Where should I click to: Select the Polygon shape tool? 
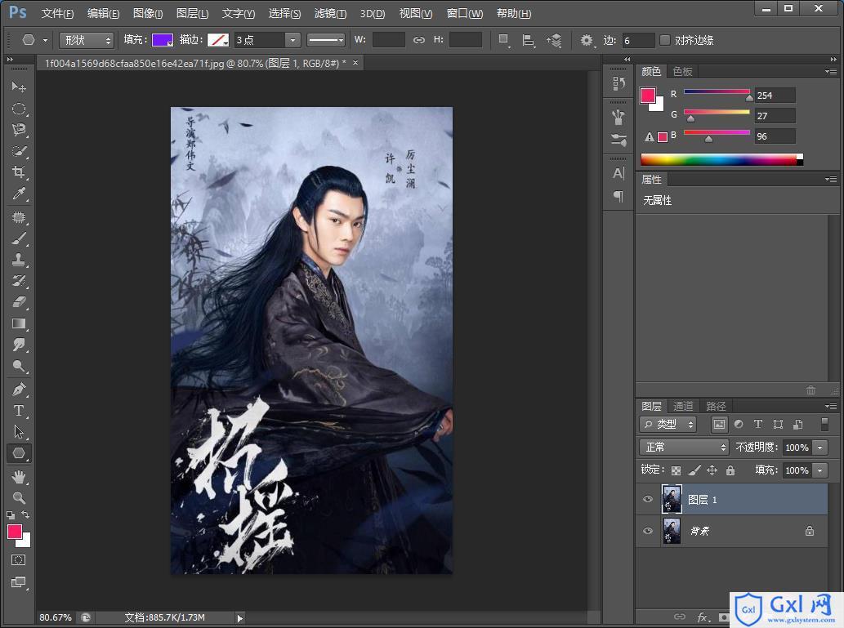tap(19, 453)
